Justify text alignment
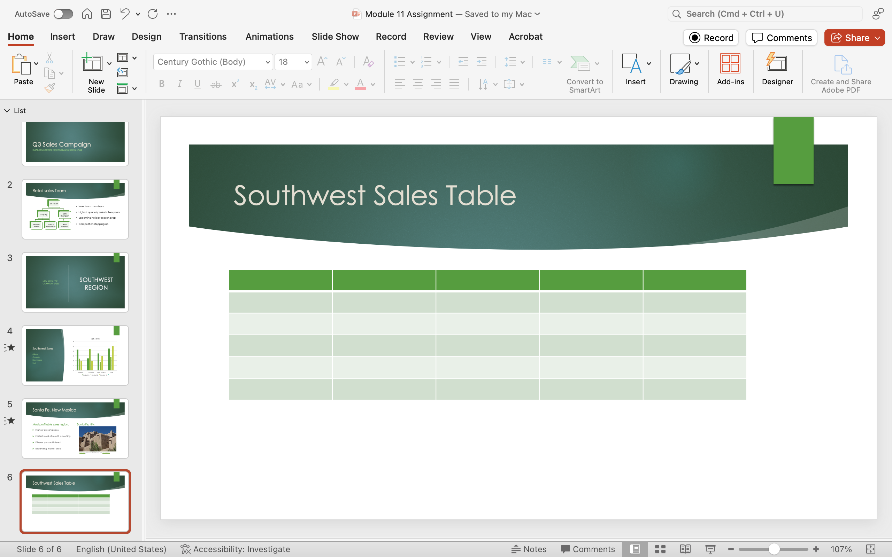The width and height of the screenshot is (892, 557). [x=454, y=84]
